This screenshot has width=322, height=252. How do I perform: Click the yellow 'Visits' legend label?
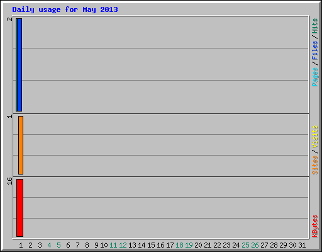(x=314, y=137)
